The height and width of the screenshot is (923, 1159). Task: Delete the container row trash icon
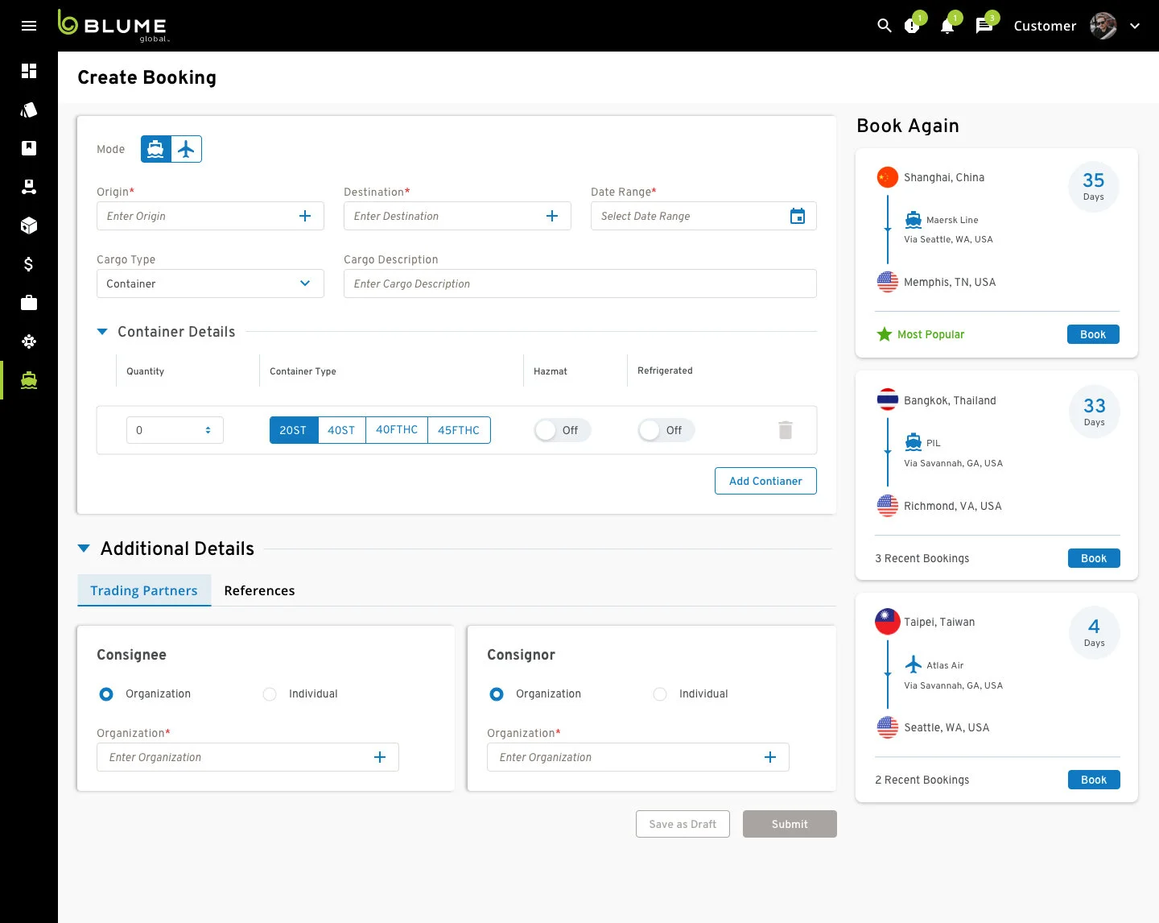click(x=786, y=430)
